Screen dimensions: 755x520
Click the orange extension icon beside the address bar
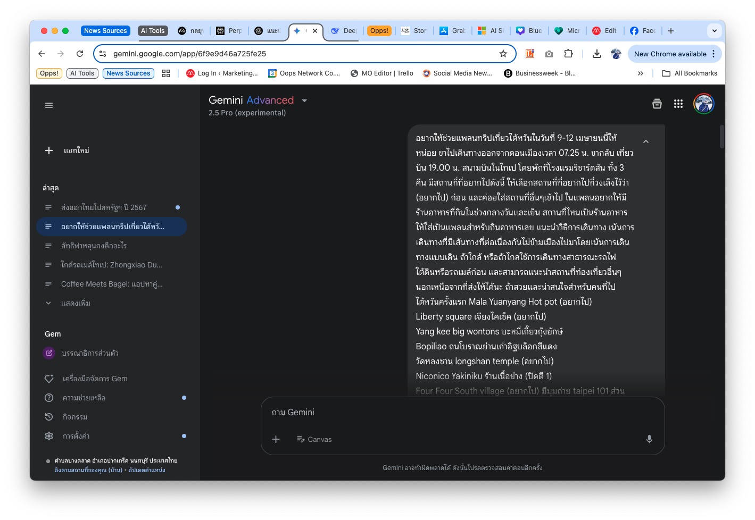point(530,54)
